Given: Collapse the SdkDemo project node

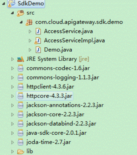Looking at the screenshot, I should [x=4, y=4].
